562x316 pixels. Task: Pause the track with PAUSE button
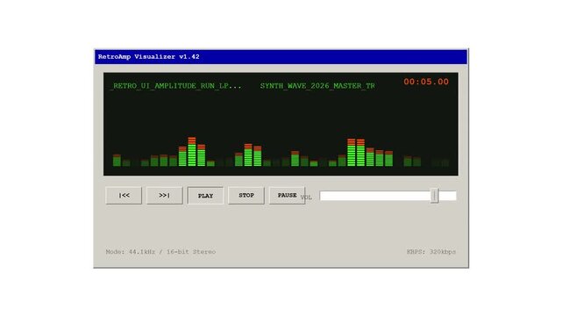point(287,196)
